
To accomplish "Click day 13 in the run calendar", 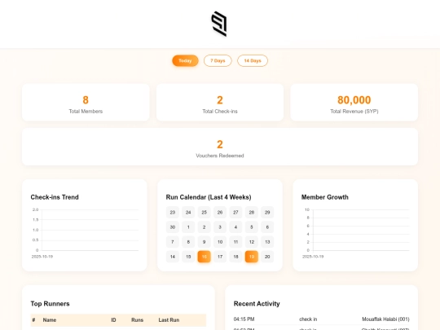I will pos(267,242).
